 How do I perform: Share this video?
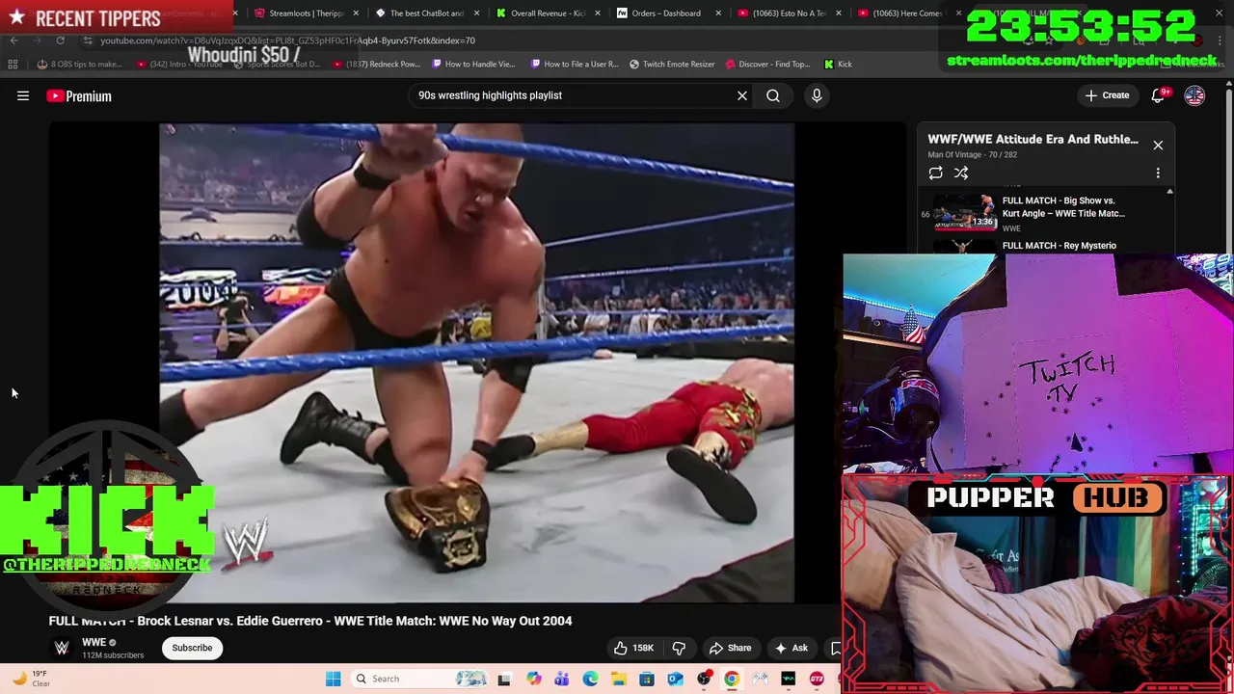(x=730, y=648)
